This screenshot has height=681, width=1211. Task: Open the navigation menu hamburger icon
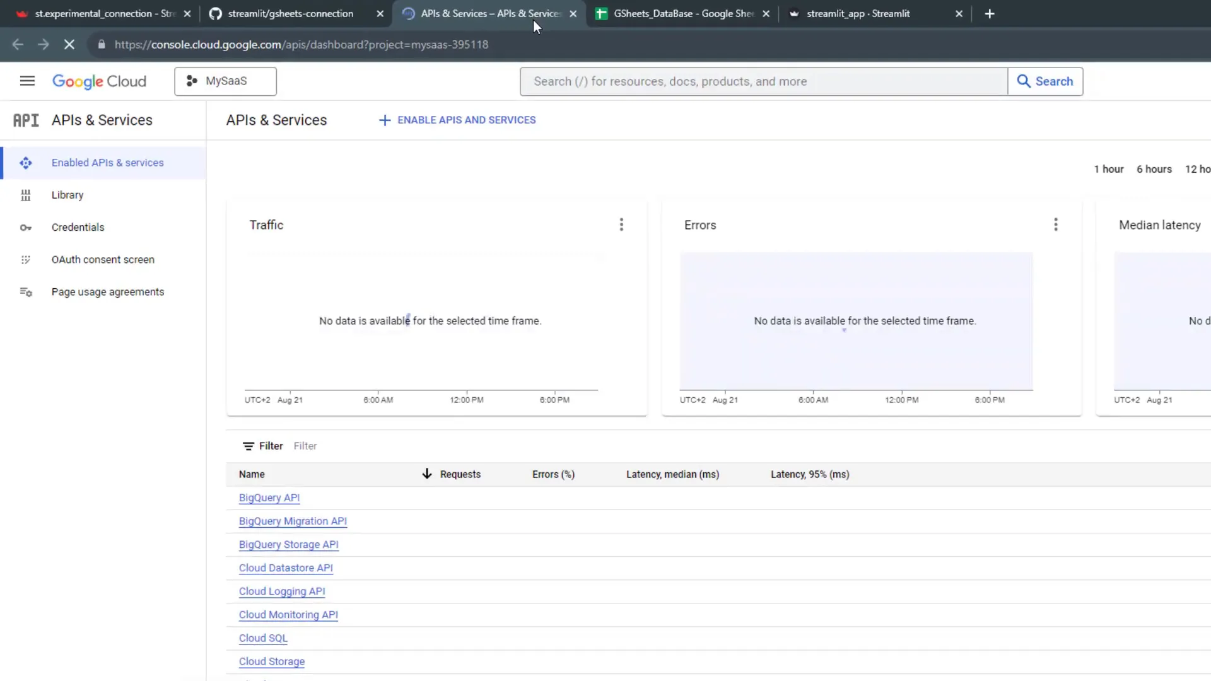pos(27,81)
